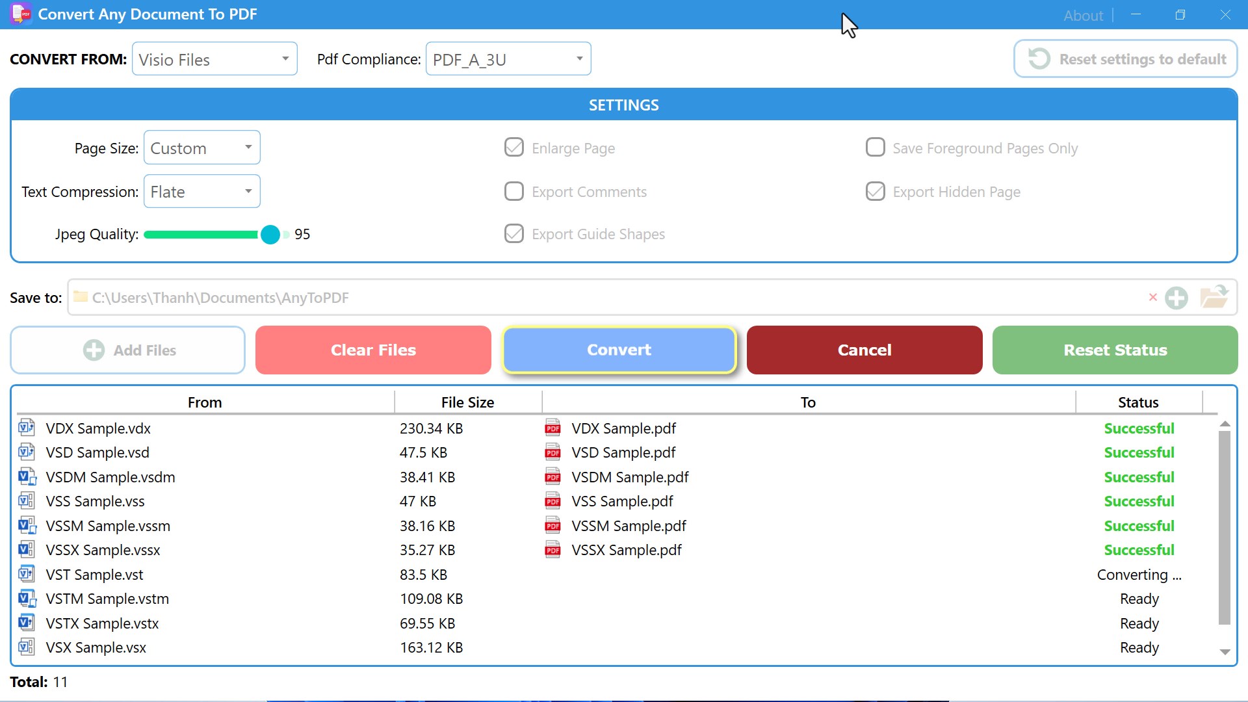Screen dimensions: 1248x702
Task: Click the Jpeg Quality slider handle
Action: tap(270, 235)
